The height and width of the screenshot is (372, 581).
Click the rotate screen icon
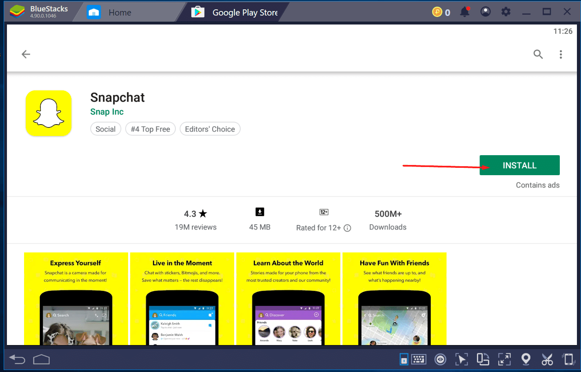(483, 359)
